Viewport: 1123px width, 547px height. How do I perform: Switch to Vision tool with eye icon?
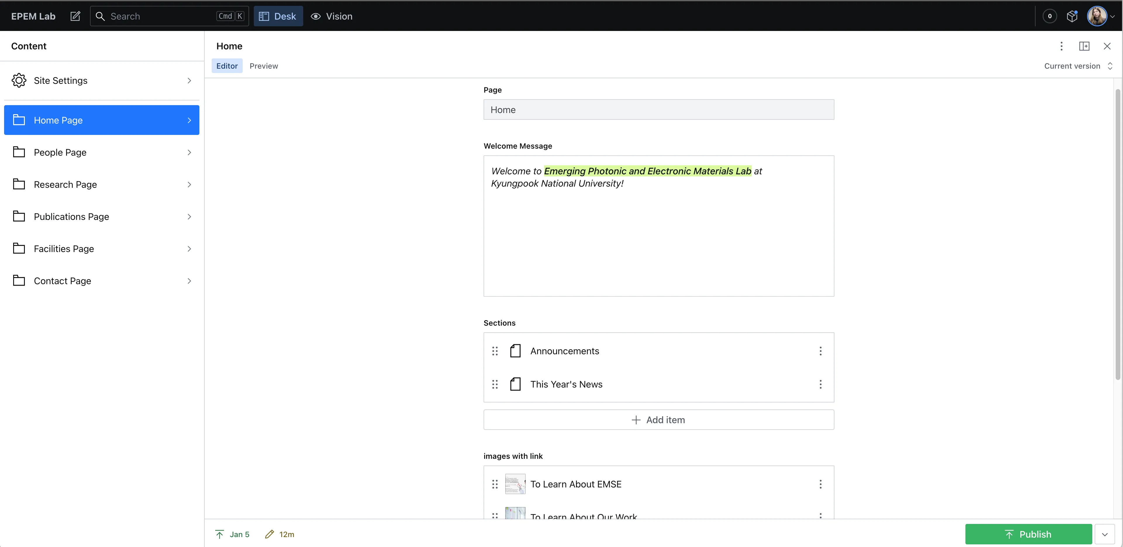click(331, 16)
